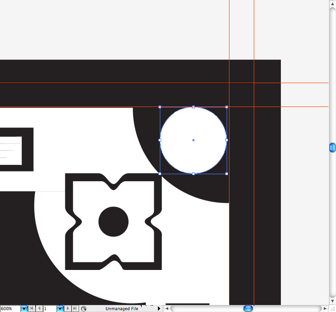Click the horizontal scrollbar thumb

[248, 309]
